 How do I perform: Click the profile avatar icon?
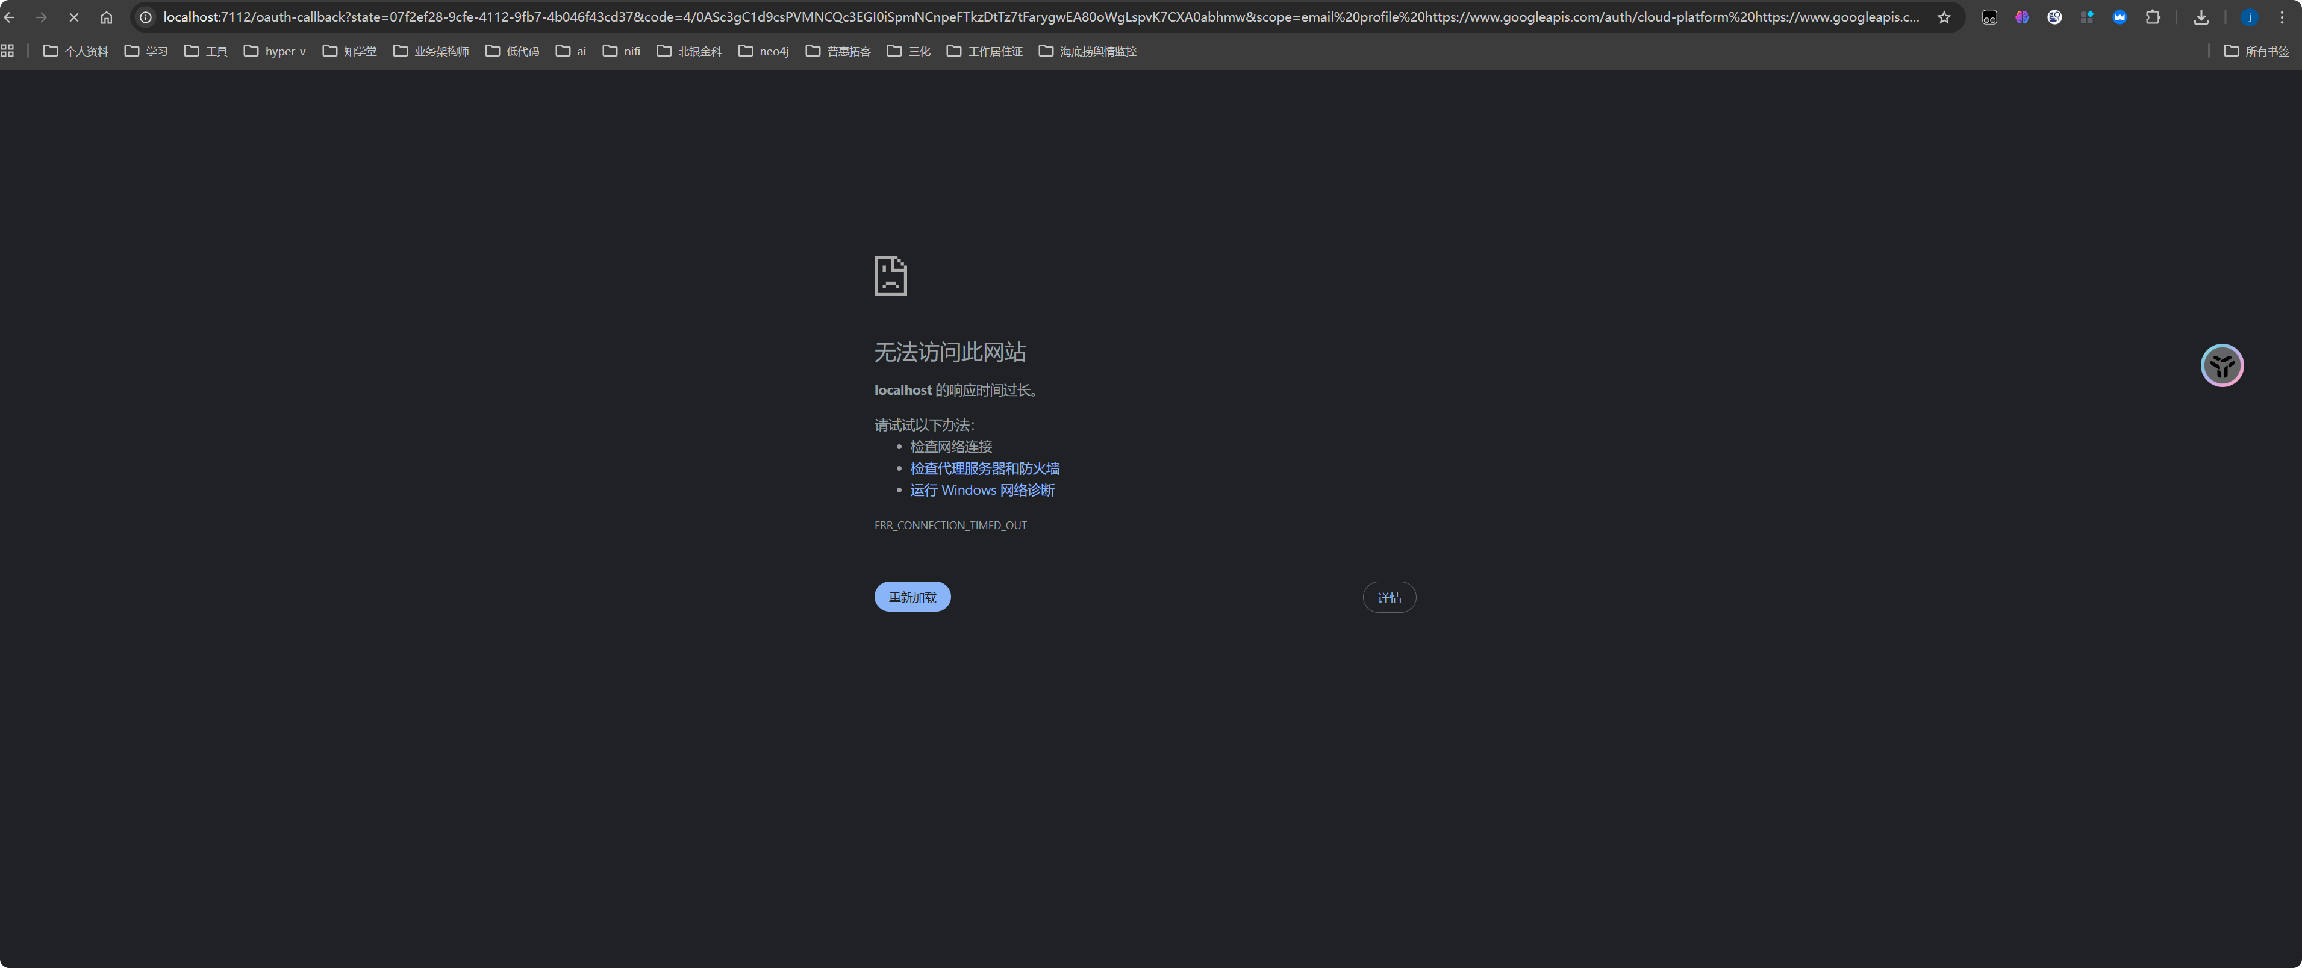[2249, 17]
